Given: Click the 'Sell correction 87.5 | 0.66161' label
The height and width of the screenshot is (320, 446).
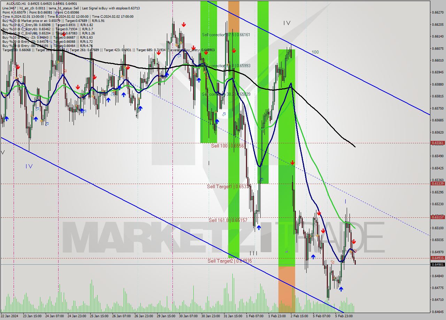Looking at the screenshot, I should (x=226, y=35).
